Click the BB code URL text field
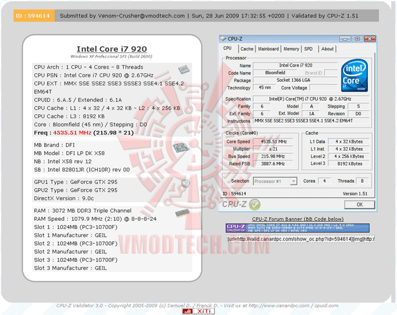The image size is (397, 315). [301, 239]
